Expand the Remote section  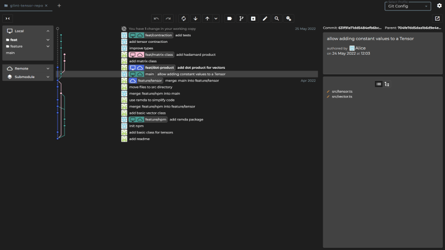[28, 68]
